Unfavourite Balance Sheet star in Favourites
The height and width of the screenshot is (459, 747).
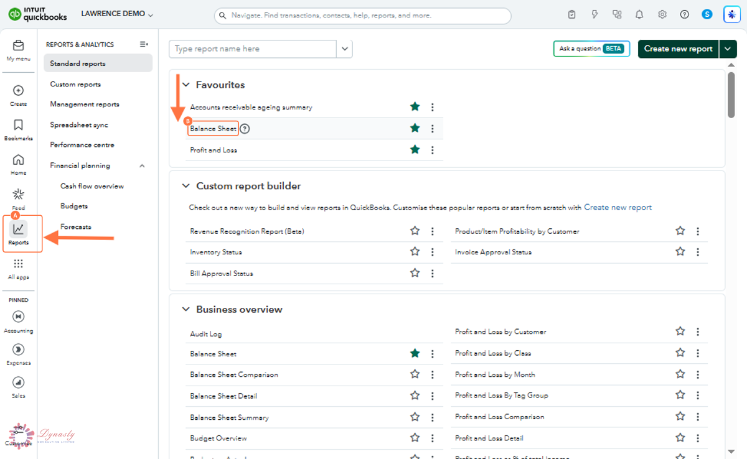(415, 128)
